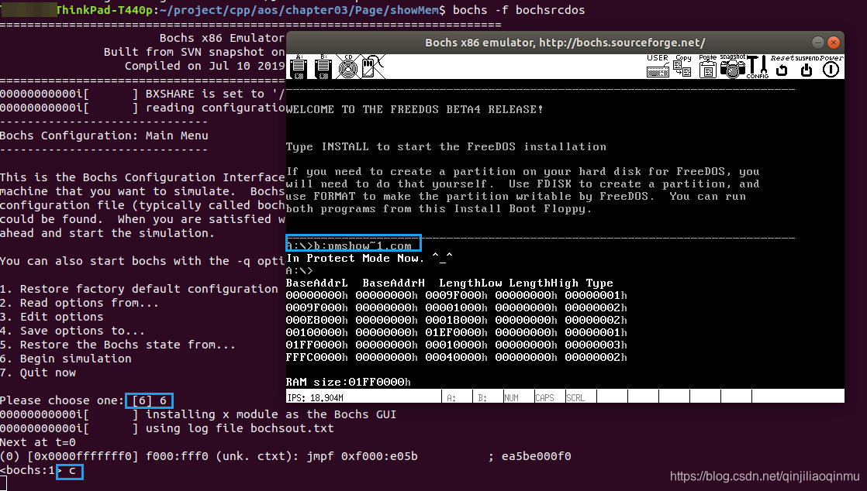
Task: Click '3. Edit options' in terminal
Action: [52, 317]
